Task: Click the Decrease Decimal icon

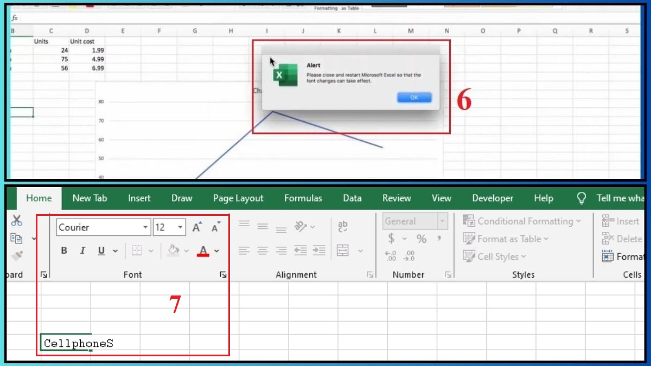Action: coord(409,255)
